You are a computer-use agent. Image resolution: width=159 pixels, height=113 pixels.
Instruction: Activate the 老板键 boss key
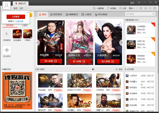(x=111, y=8)
